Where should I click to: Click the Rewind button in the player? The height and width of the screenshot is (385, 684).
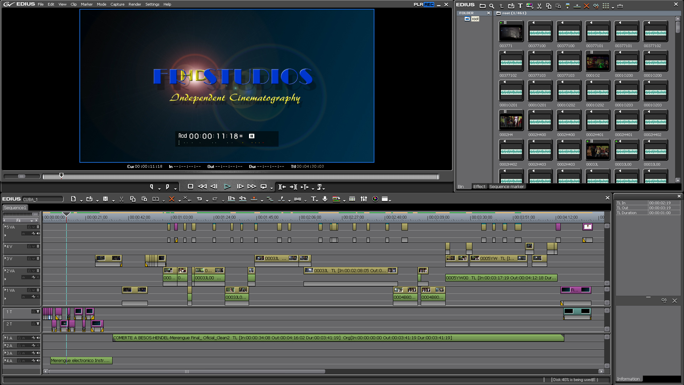click(202, 186)
